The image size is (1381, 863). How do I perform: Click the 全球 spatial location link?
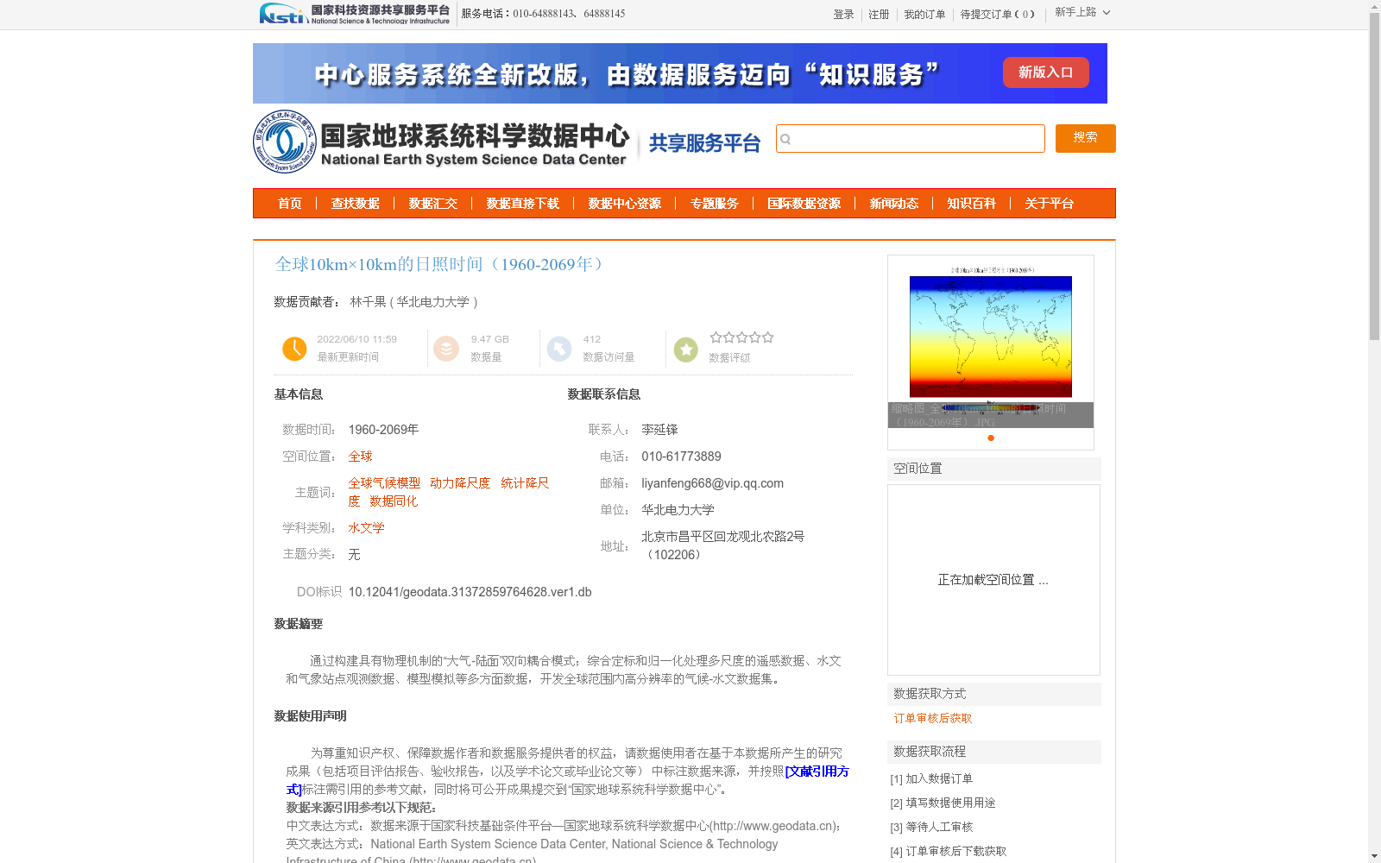(360, 457)
